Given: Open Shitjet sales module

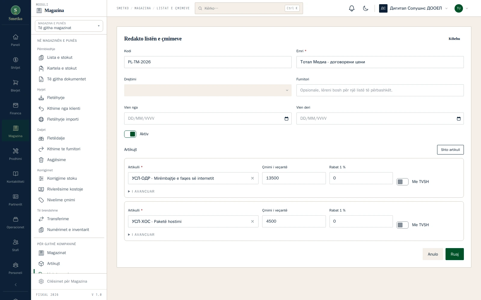Looking at the screenshot, I should [16, 63].
